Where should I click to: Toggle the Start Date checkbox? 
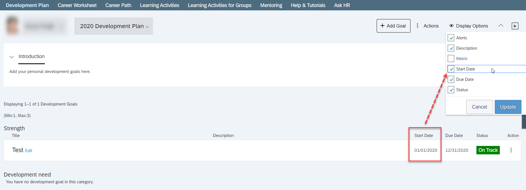[x=451, y=69]
